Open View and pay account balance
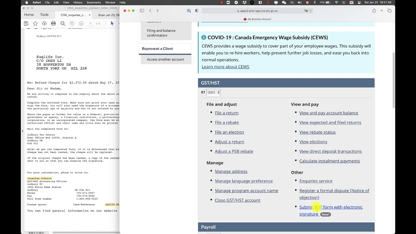The height and width of the screenshot is (234, 416). click(329, 113)
